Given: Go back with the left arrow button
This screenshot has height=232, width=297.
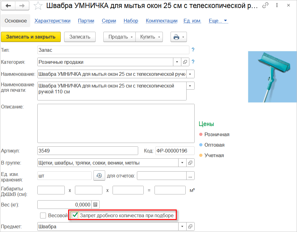Looking at the screenshot, I should coord(8,6).
